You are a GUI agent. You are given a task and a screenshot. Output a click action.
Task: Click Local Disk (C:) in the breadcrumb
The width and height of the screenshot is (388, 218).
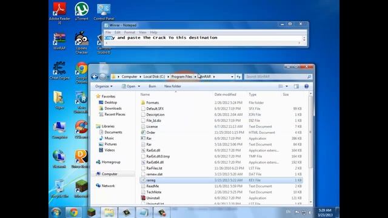154,77
